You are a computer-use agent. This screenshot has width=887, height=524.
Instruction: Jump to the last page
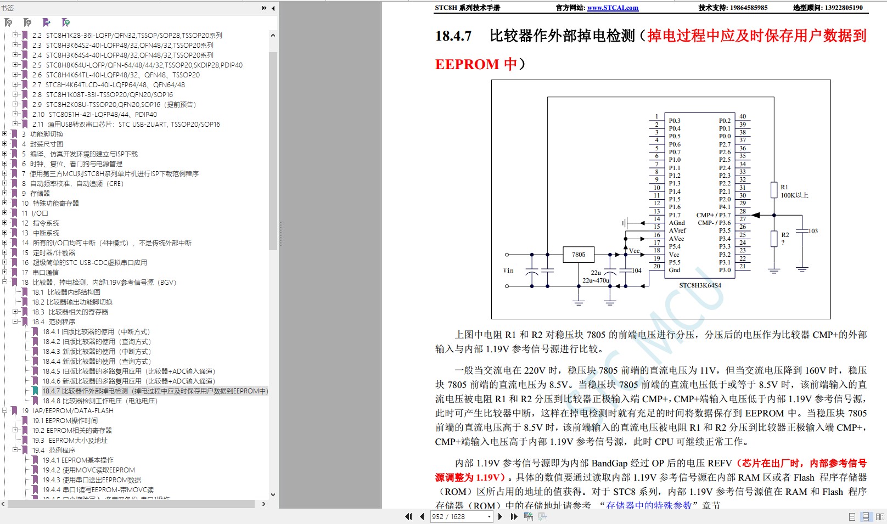click(x=514, y=516)
